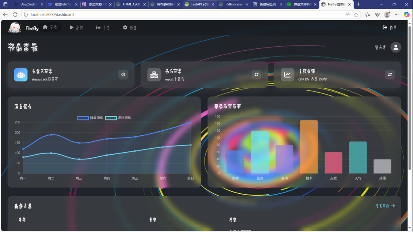413x232 pixels.
Task: Open the tab actions menu icon
Action: (5, 4)
